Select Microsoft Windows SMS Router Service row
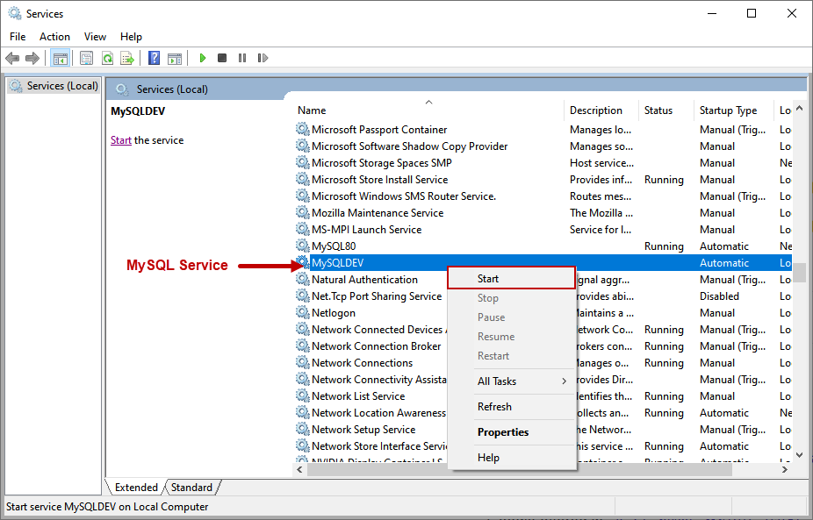Image resolution: width=813 pixels, height=520 pixels. tap(543, 196)
